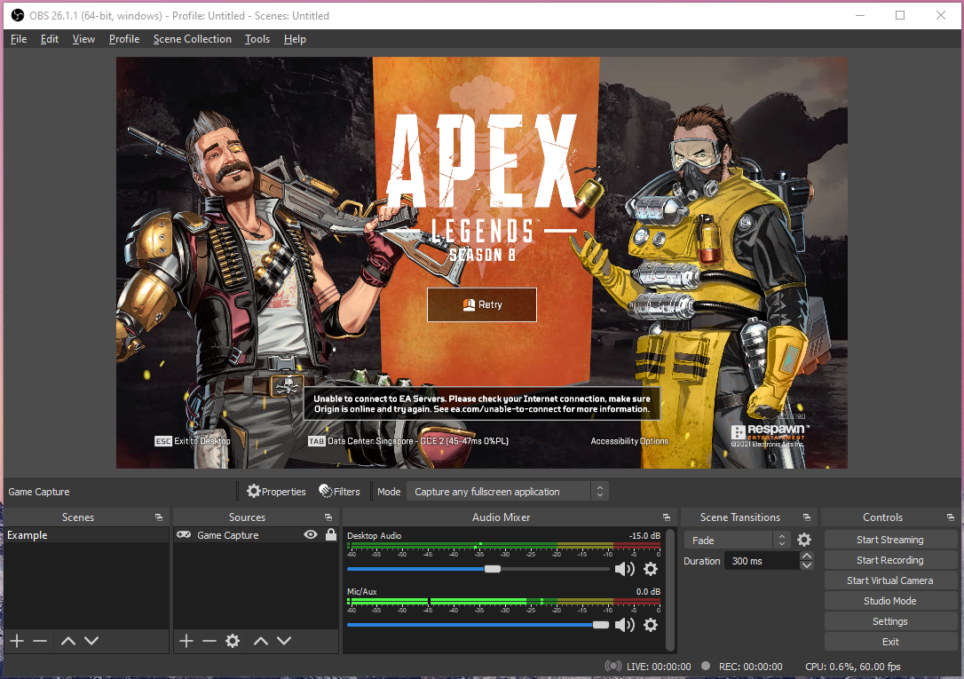This screenshot has width=964, height=679.
Task: Undock the Audio Mixer panel
Action: (x=667, y=517)
